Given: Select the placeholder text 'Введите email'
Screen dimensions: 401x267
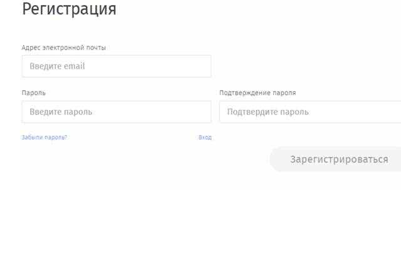Looking at the screenshot, I should click(x=57, y=66).
